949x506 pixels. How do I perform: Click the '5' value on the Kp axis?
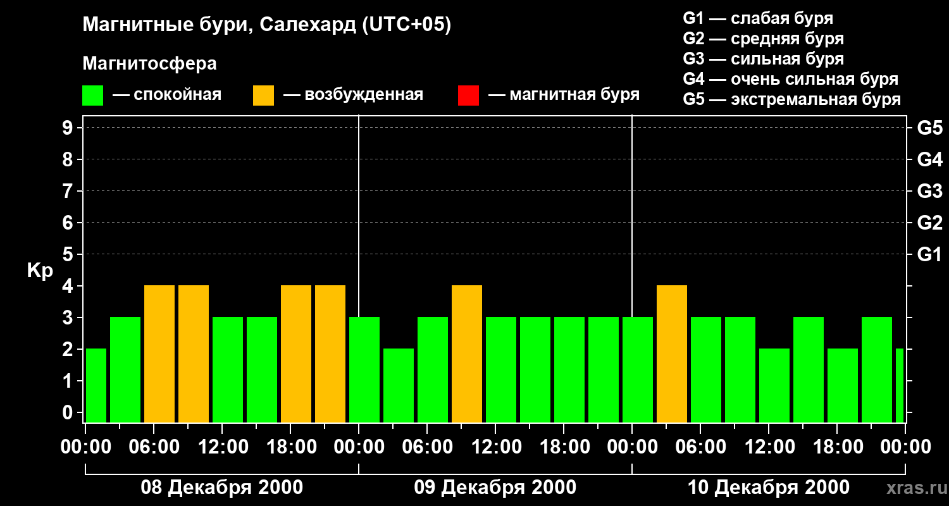tap(69, 254)
